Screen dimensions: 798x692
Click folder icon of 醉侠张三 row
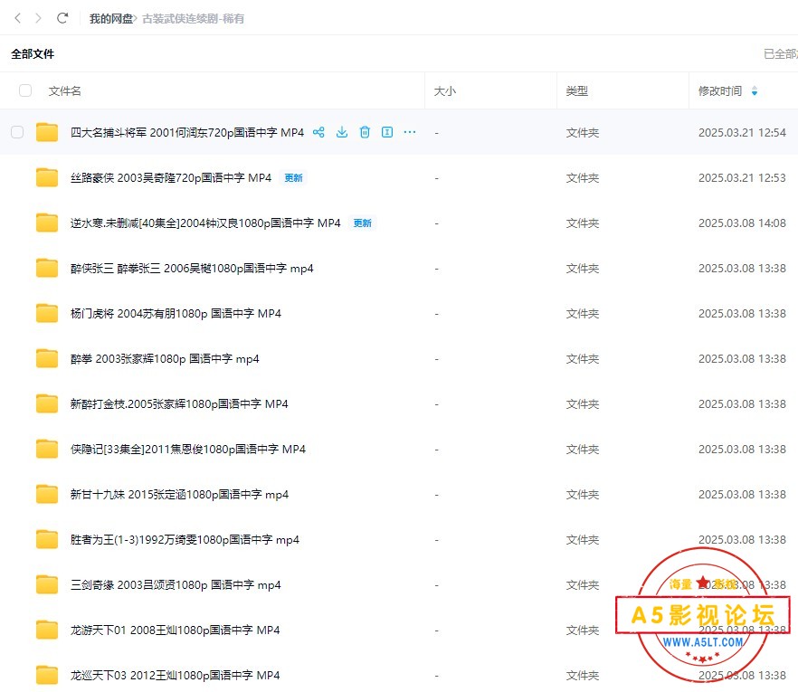pos(47,268)
